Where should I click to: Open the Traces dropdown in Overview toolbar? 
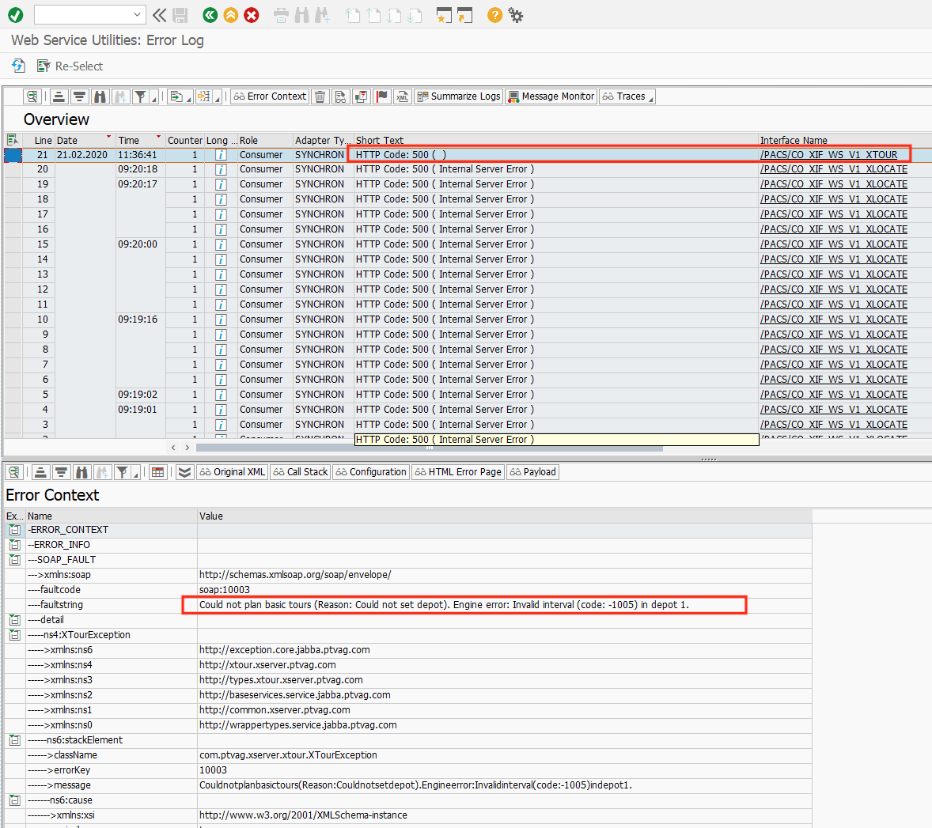coord(627,96)
